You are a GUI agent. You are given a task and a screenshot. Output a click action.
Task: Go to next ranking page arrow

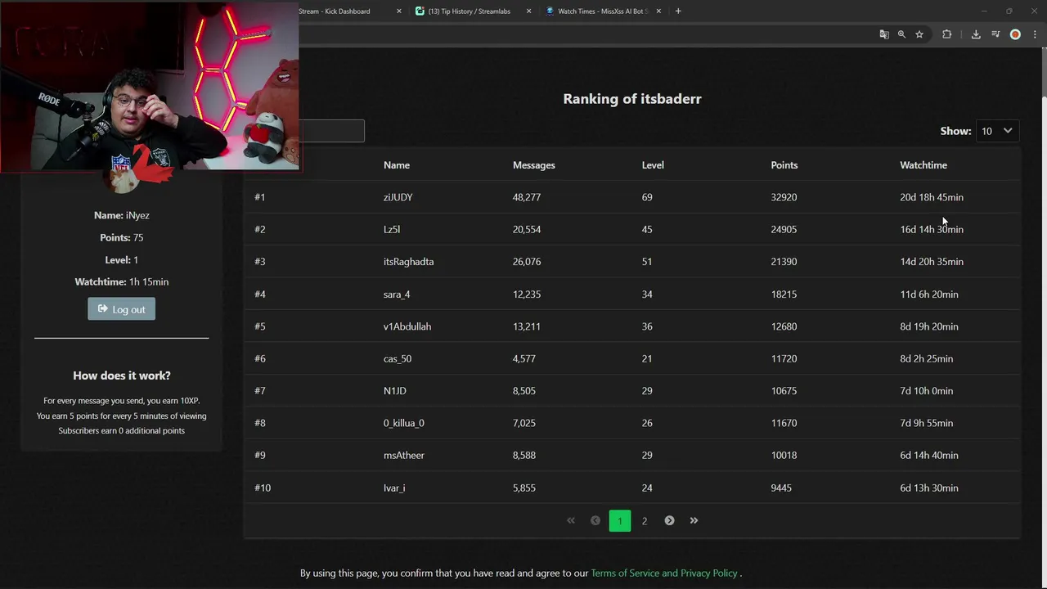click(x=669, y=520)
